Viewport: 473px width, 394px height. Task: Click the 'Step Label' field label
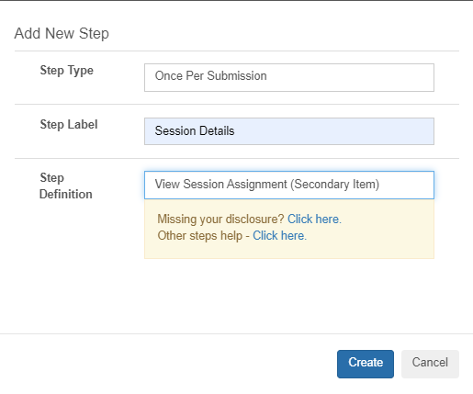point(69,125)
